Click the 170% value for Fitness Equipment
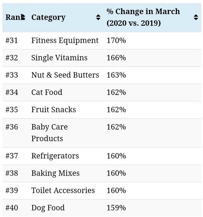203x217 pixels. click(x=116, y=41)
